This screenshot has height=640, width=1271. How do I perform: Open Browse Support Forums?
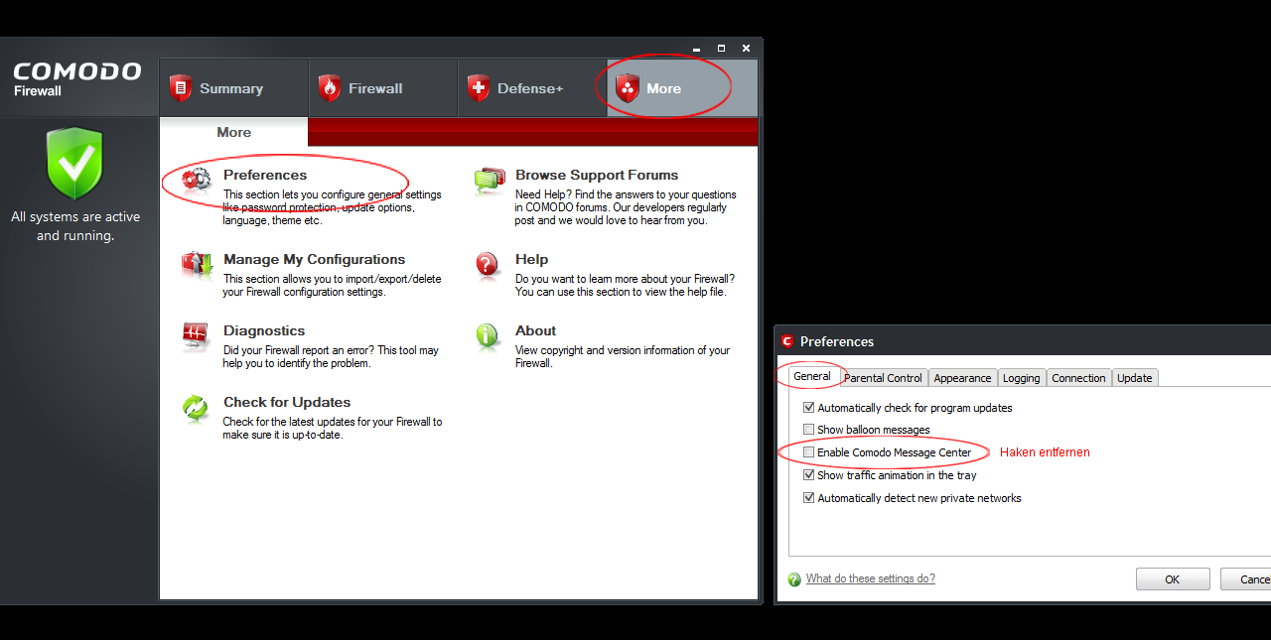point(597,175)
